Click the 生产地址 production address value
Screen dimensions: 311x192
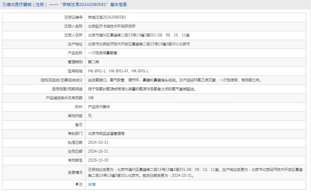coord(139,44)
